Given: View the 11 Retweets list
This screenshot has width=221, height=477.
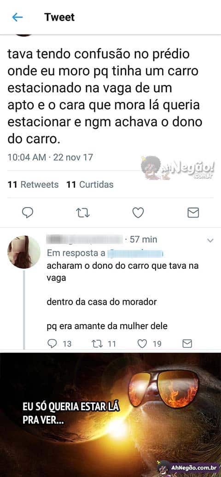Looking at the screenshot, I should click(33, 184).
